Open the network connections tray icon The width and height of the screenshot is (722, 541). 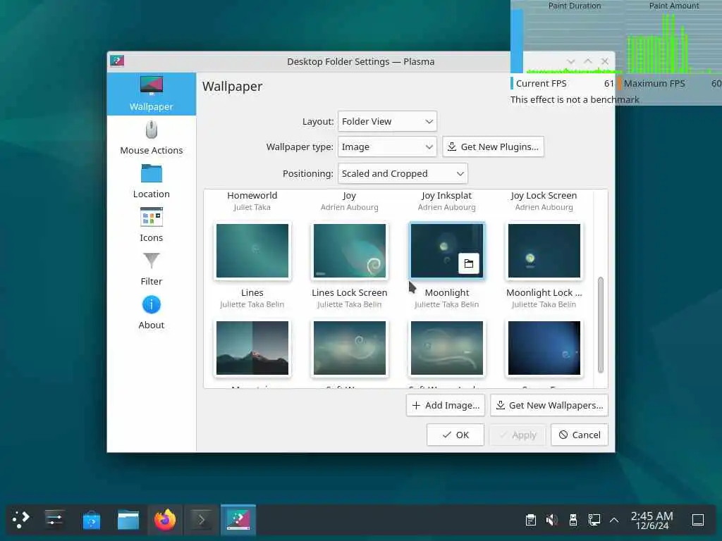pyautogui.click(x=594, y=520)
